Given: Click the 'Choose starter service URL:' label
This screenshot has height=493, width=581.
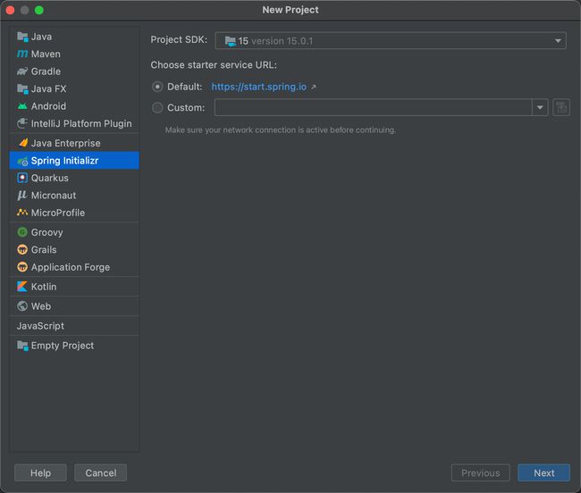Looking at the screenshot, I should 214,65.
